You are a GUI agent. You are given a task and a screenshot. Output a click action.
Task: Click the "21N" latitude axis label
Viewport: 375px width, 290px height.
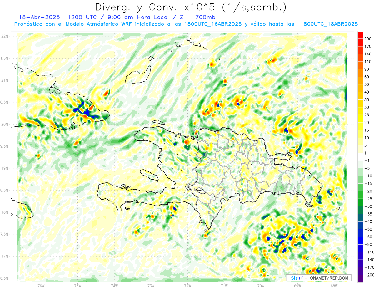click(x=5, y=80)
